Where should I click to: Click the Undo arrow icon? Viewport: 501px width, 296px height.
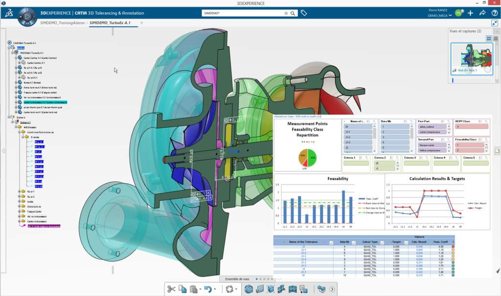pos(207,289)
